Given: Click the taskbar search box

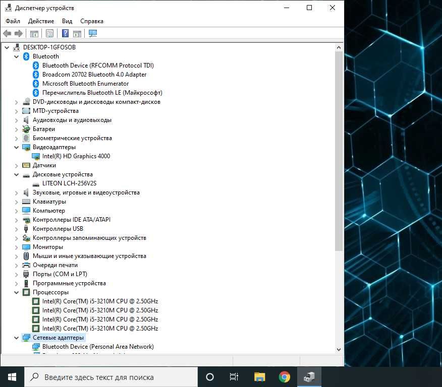Looking at the screenshot, I should click(x=111, y=377).
